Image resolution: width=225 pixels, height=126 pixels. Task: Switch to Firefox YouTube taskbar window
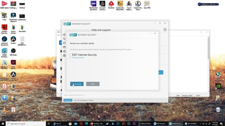pyautogui.click(x=97, y=124)
